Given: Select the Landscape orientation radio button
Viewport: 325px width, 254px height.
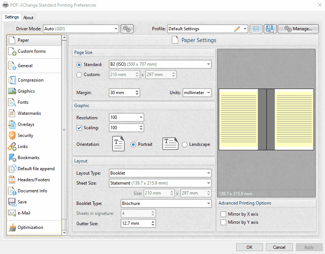Looking at the screenshot, I should (184, 144).
